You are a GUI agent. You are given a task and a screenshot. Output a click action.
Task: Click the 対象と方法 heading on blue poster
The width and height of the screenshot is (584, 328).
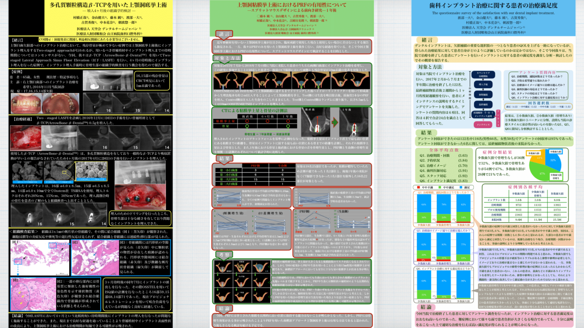click(430, 67)
